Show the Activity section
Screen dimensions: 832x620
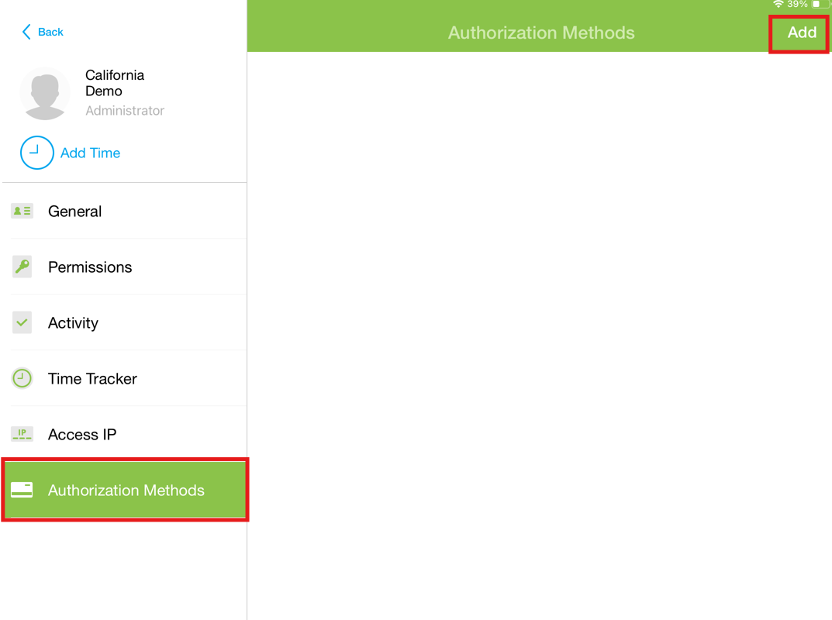pyautogui.click(x=125, y=322)
